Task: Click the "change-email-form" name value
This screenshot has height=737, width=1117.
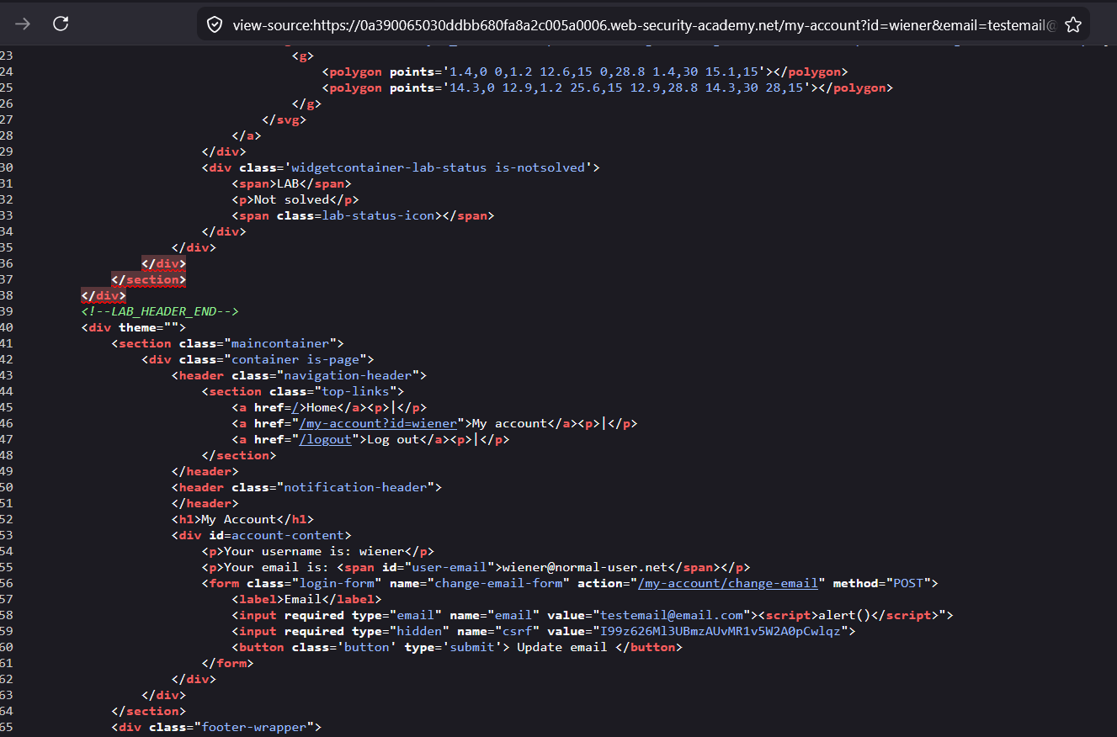Action: 498,584
